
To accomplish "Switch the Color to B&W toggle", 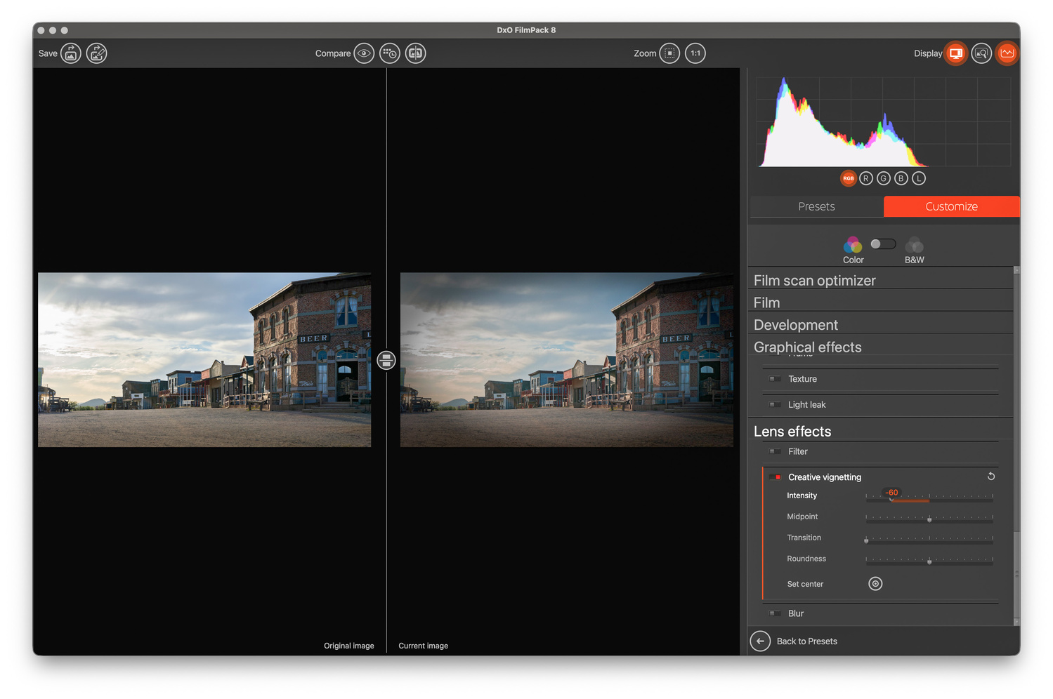I will pyautogui.click(x=883, y=244).
